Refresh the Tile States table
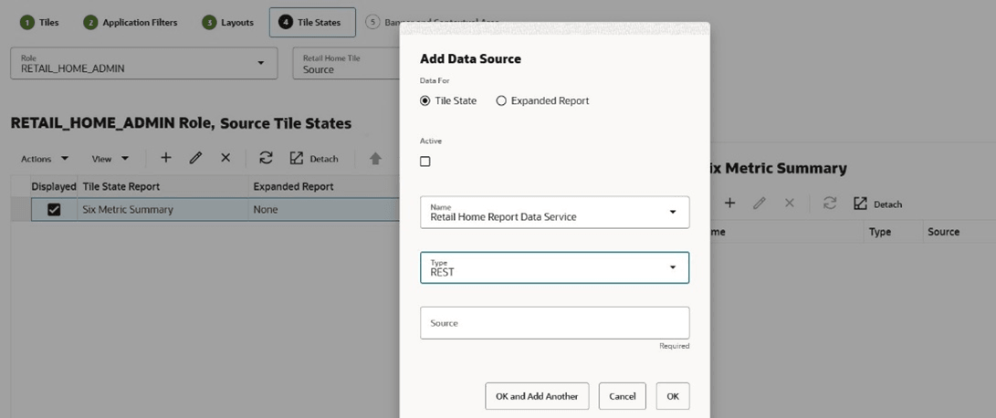 [267, 158]
